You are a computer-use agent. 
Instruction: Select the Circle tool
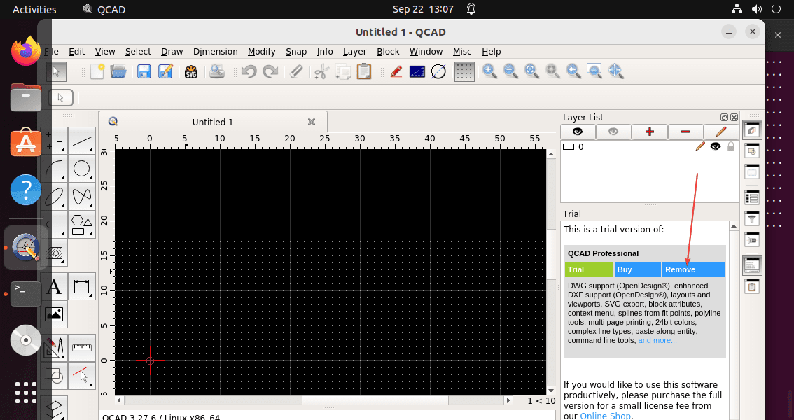tap(82, 169)
